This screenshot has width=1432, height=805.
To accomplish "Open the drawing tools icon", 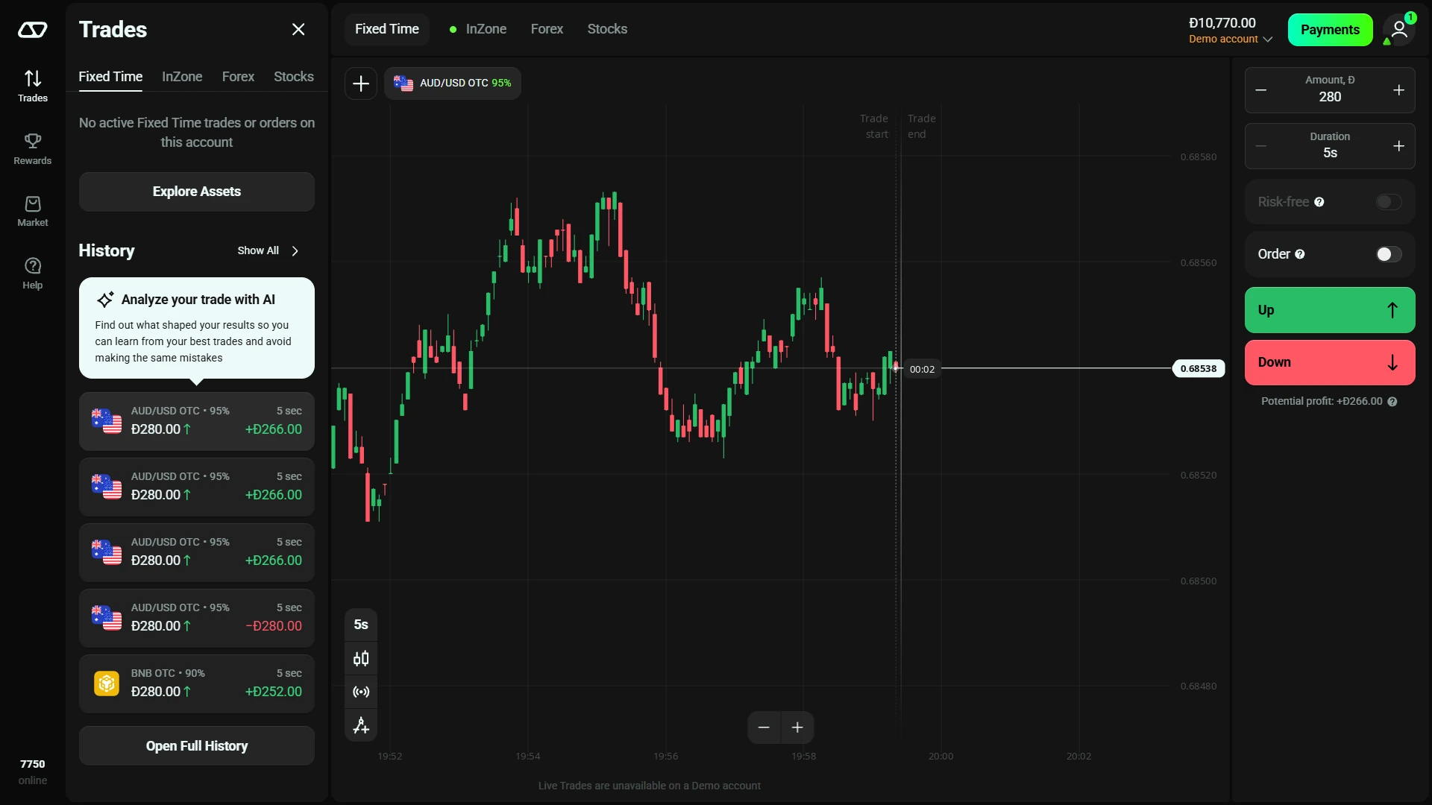I will [361, 726].
